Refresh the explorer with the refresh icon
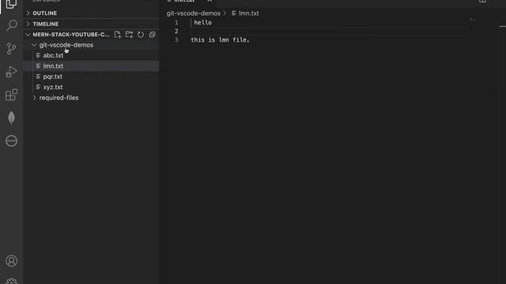 (141, 35)
